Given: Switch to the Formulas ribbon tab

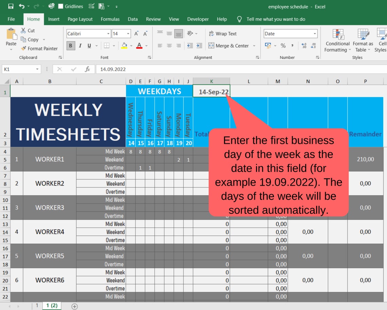Looking at the screenshot, I should coord(110,19).
